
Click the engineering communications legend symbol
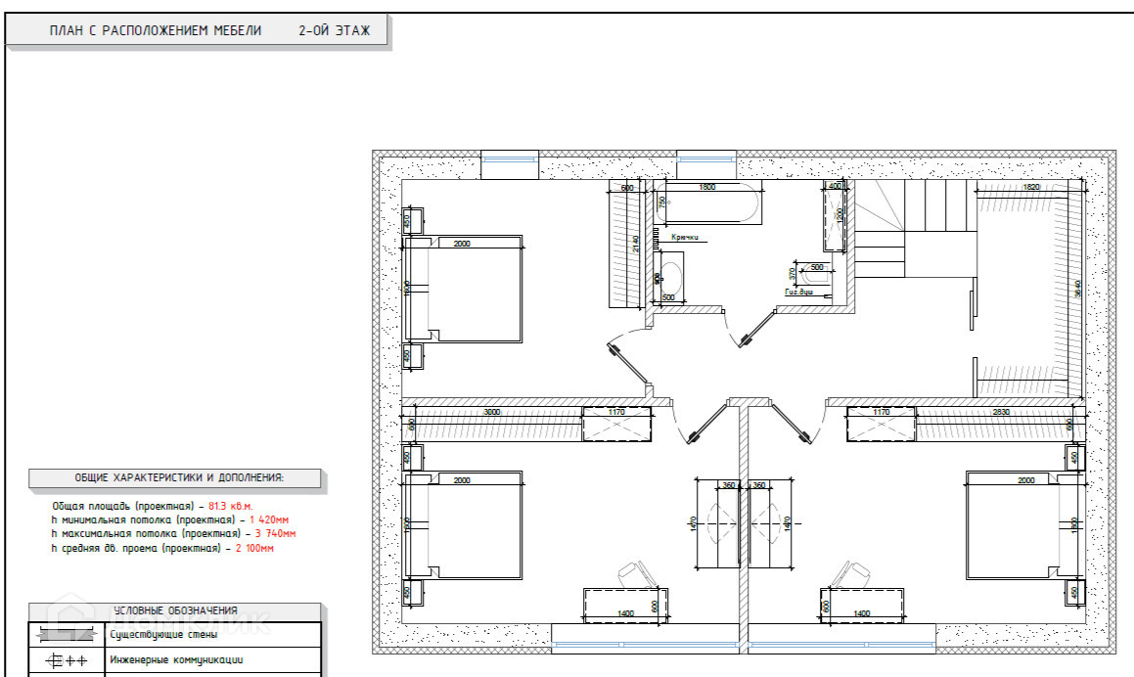pos(68,660)
